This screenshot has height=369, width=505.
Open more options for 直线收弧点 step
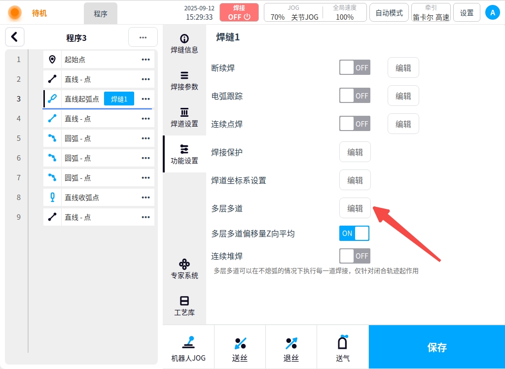[x=145, y=198]
